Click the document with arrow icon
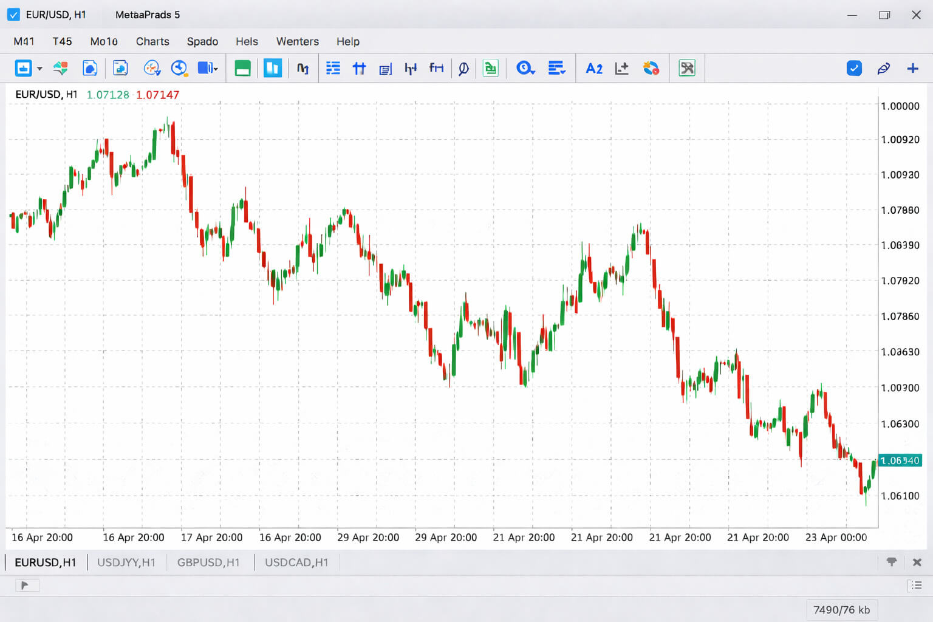Viewport: 933px width, 622px height. [120, 68]
